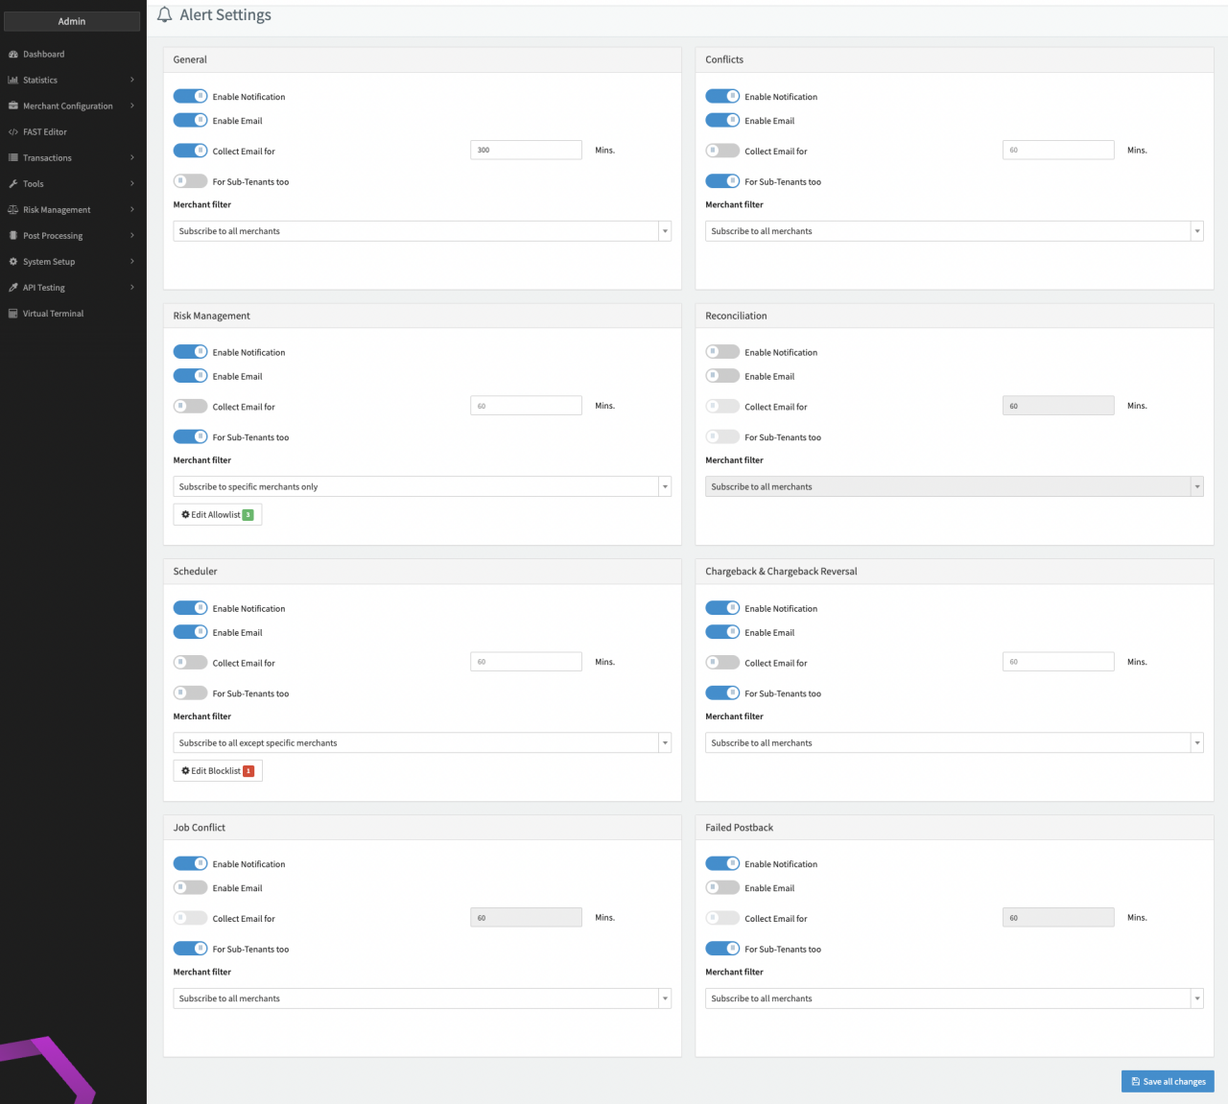Click the Edit Allowlist button

(217, 515)
